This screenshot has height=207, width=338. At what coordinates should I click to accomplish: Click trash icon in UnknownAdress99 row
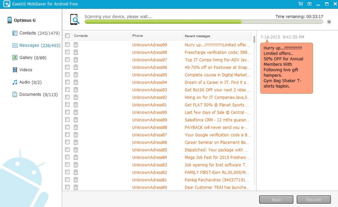point(76,45)
